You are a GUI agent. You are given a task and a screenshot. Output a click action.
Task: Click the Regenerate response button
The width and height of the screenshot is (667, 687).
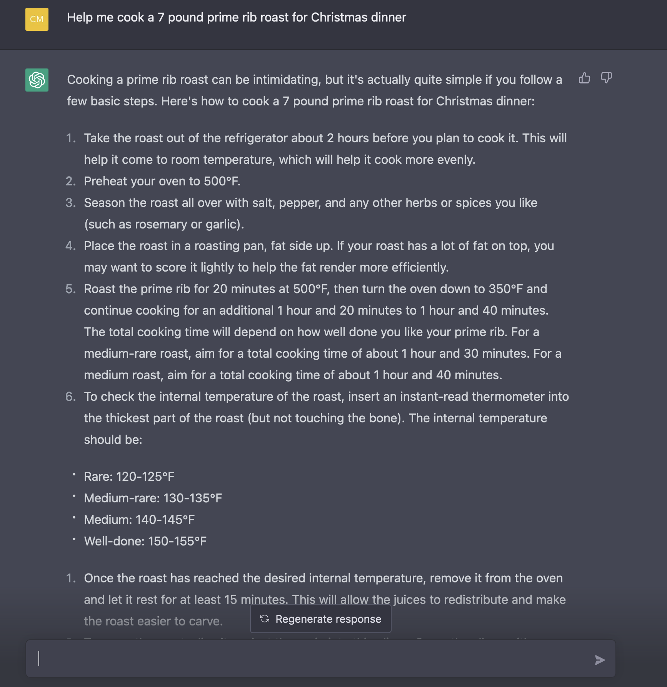pos(321,619)
